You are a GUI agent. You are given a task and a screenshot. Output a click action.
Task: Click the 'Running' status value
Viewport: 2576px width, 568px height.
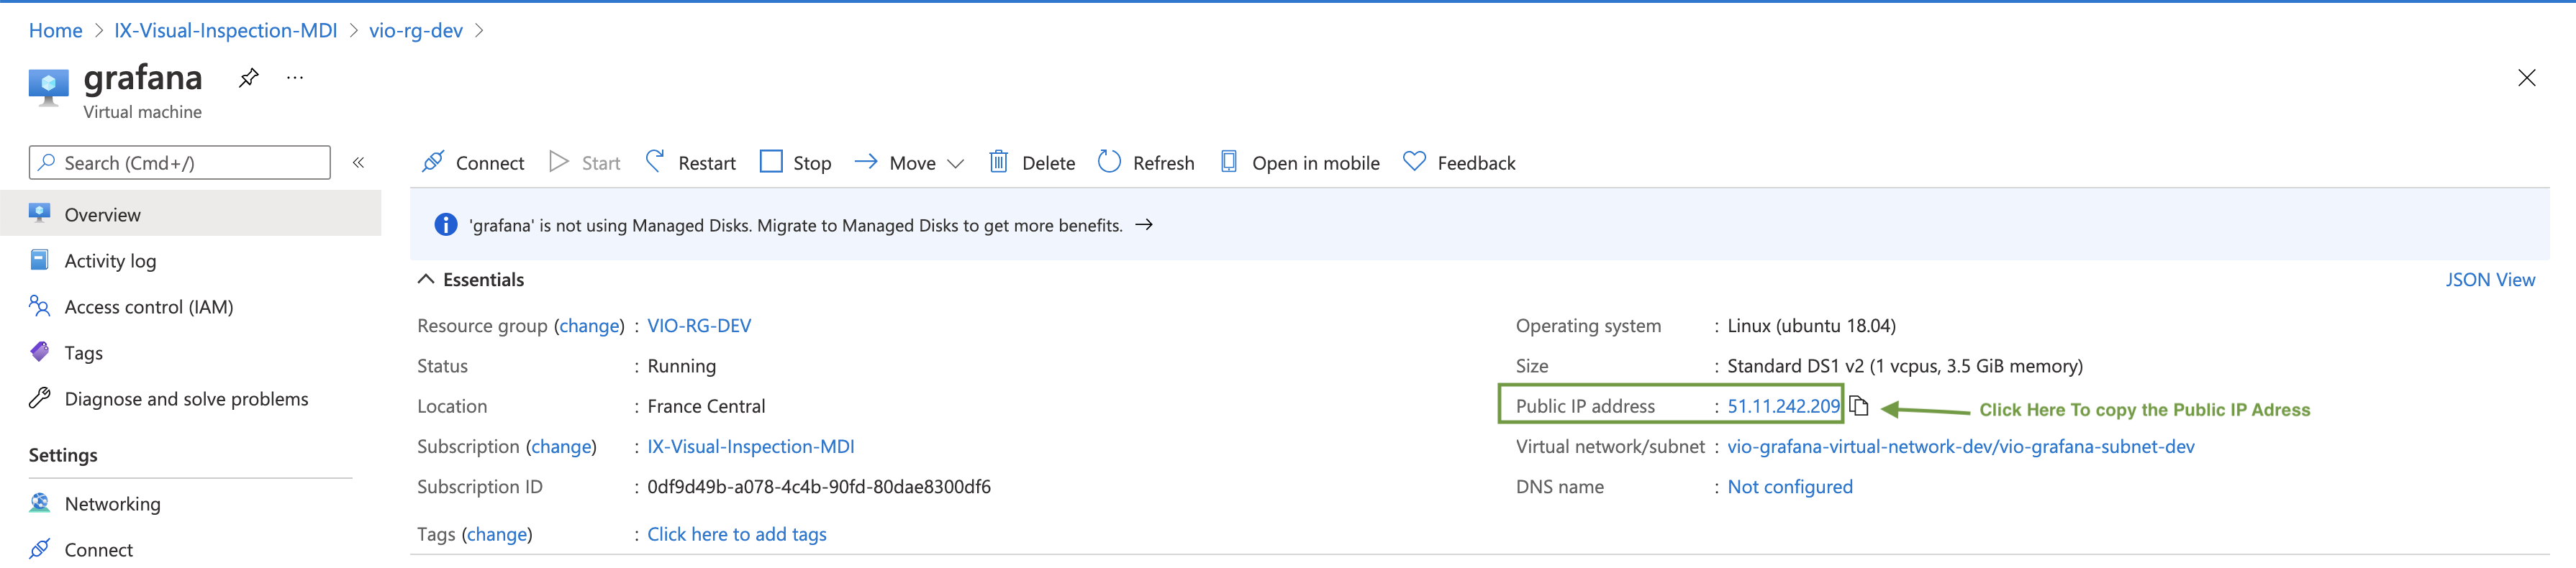pyautogui.click(x=681, y=366)
